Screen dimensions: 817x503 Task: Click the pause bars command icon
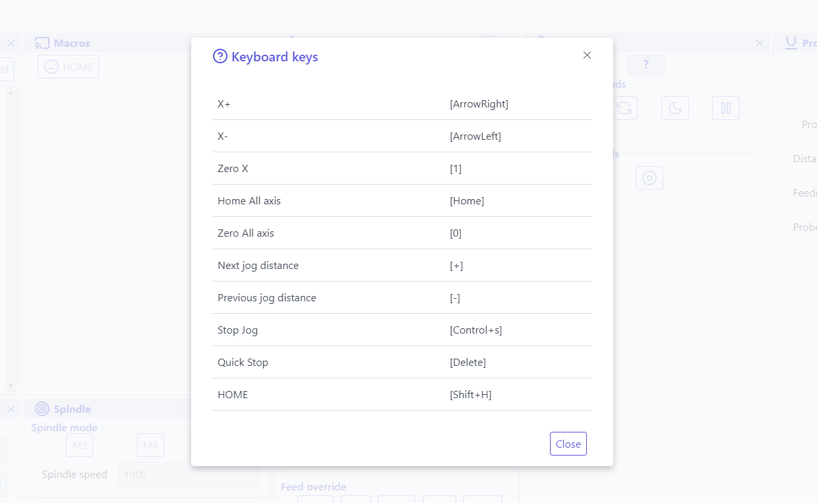coord(725,108)
